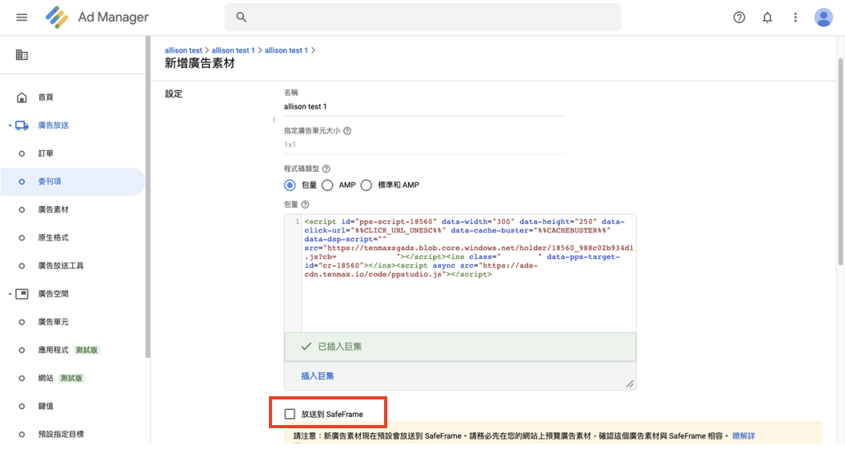Open notifications bell
The image size is (845, 449).
767,18
